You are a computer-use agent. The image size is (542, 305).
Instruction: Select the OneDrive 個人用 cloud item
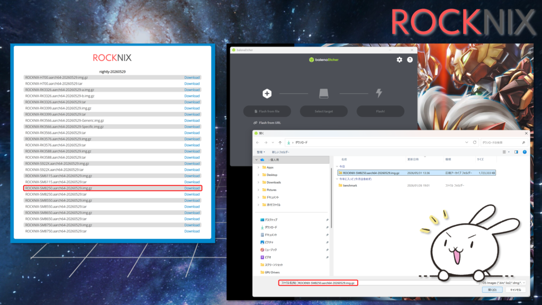coord(292,160)
